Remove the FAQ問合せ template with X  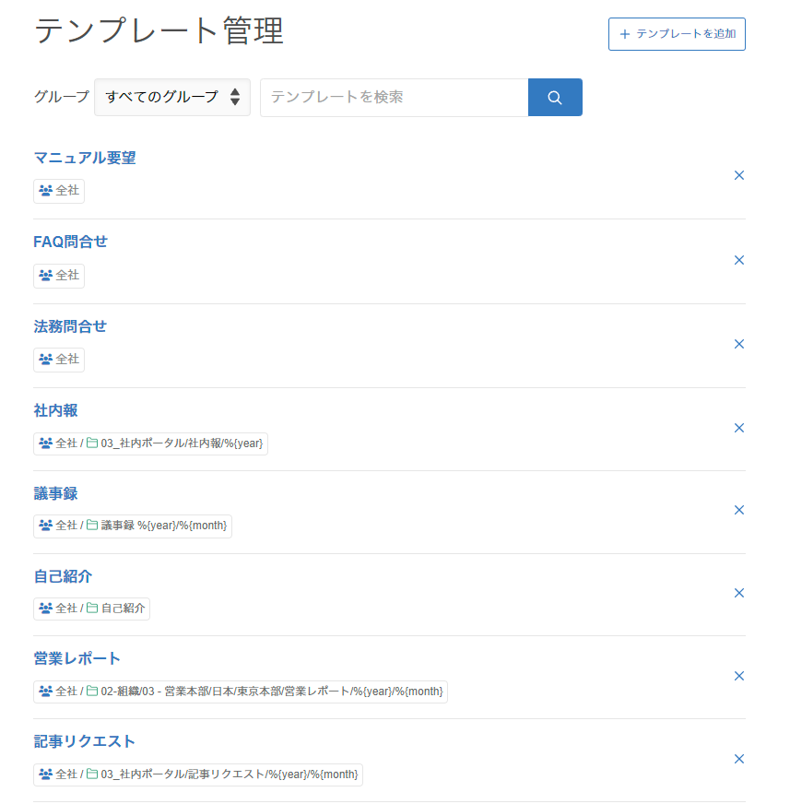click(x=738, y=260)
